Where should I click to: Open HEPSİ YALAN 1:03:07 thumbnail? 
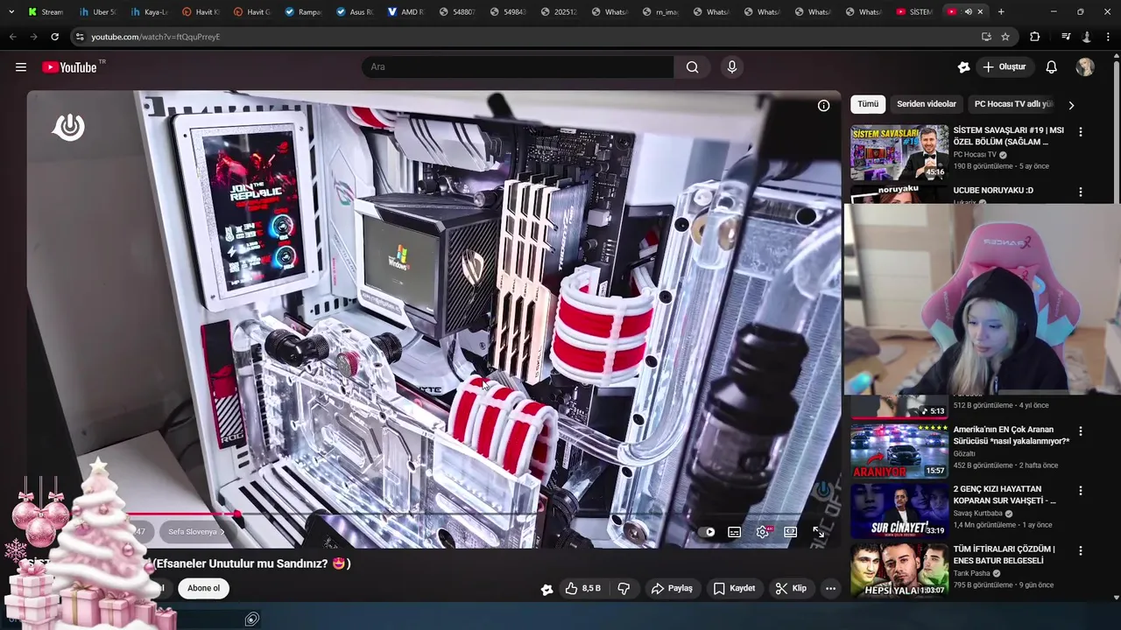tap(899, 570)
